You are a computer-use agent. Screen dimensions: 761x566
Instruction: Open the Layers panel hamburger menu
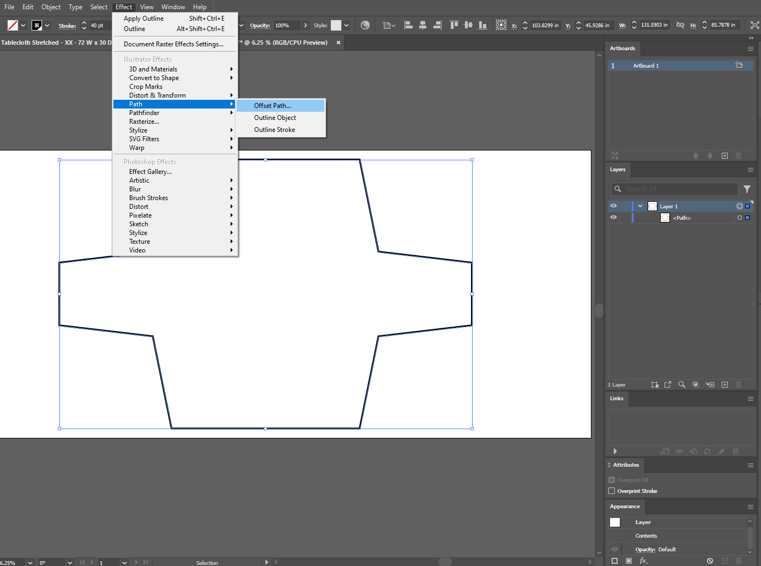[750, 170]
